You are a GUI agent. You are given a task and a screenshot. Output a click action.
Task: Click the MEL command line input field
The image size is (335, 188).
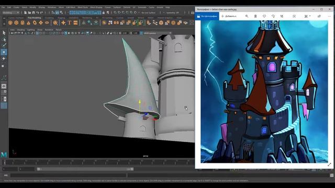69,175
